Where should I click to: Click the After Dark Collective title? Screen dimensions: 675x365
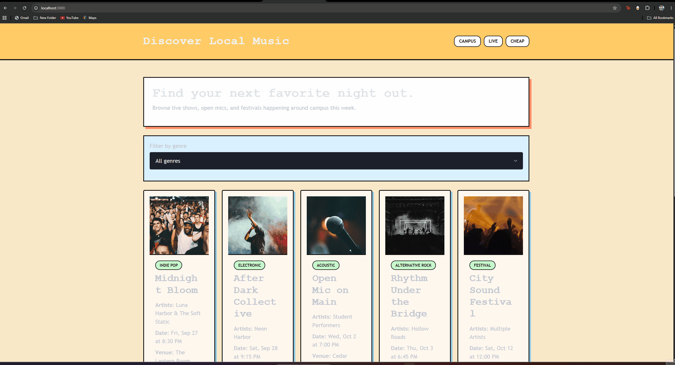coord(255,296)
